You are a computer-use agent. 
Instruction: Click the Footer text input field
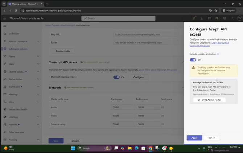click(146, 42)
